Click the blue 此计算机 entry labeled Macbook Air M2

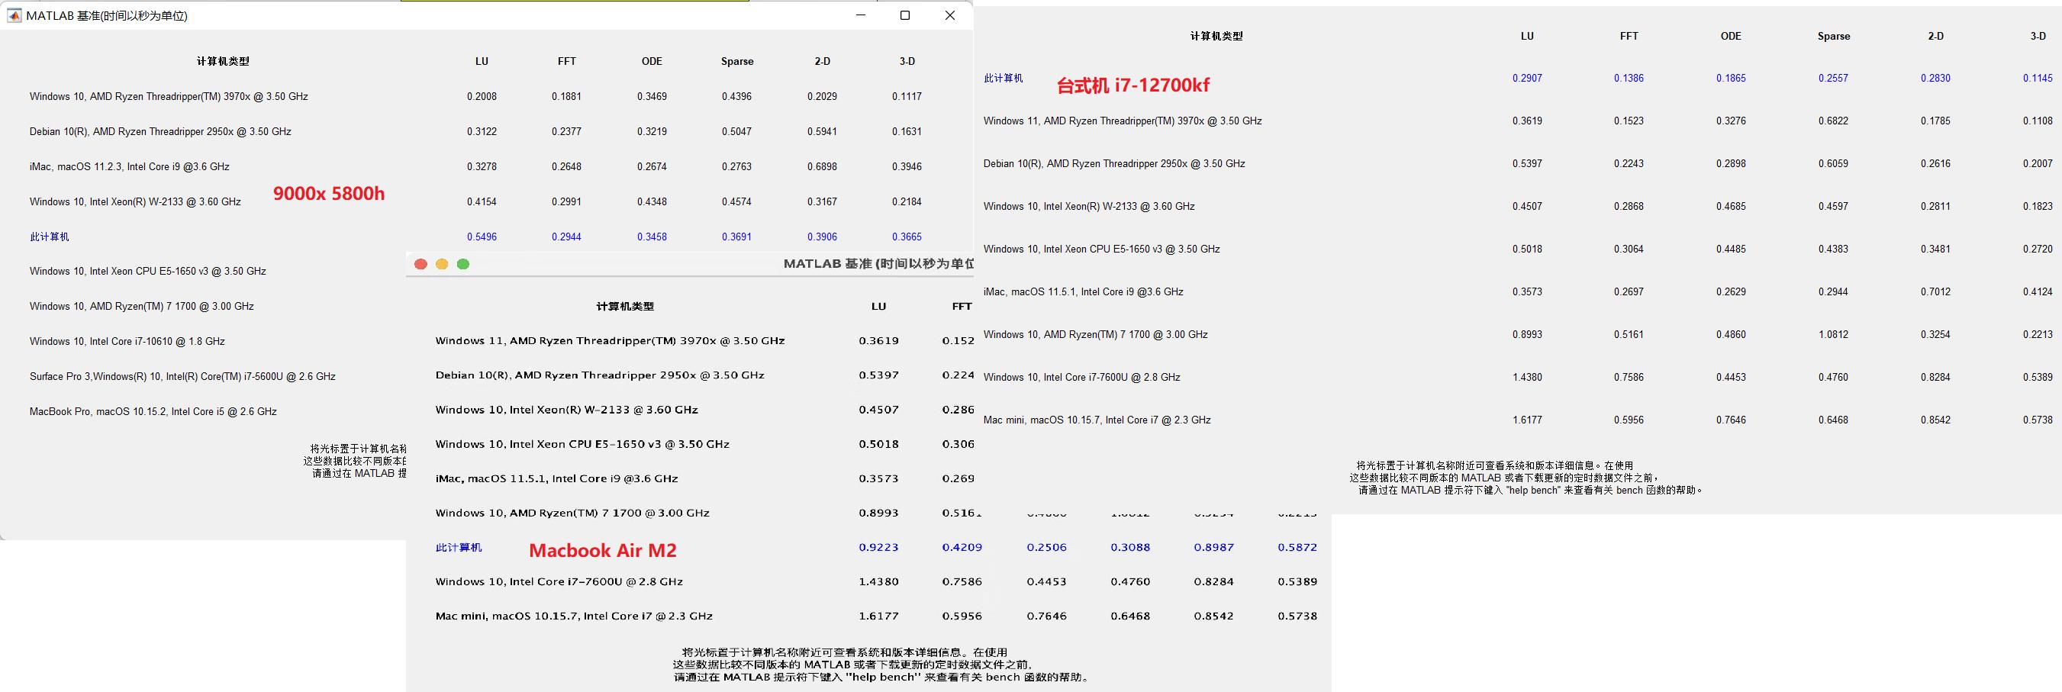click(x=459, y=547)
